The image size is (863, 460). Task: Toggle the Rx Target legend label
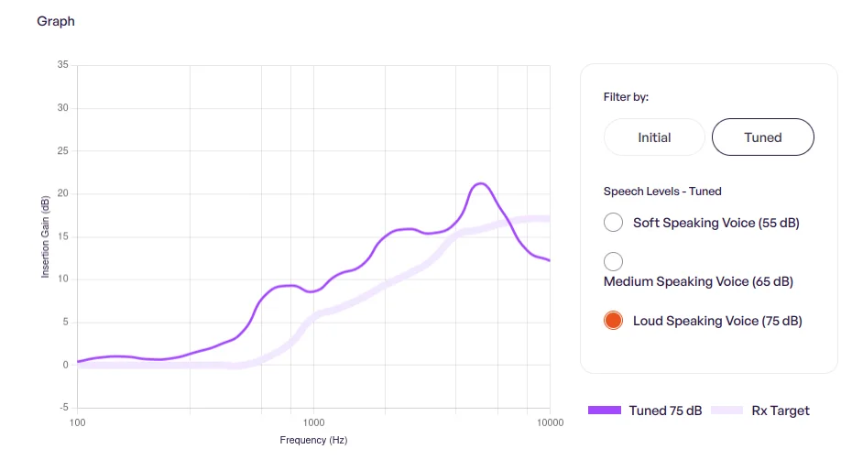click(781, 411)
